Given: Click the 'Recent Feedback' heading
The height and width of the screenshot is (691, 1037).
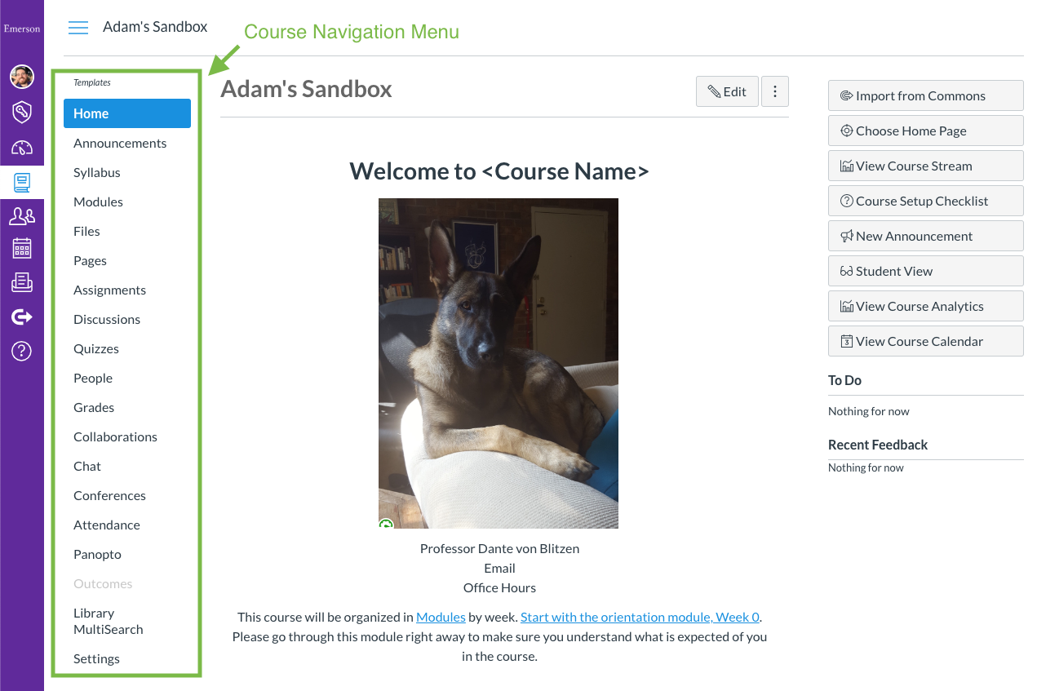Looking at the screenshot, I should tap(878, 445).
